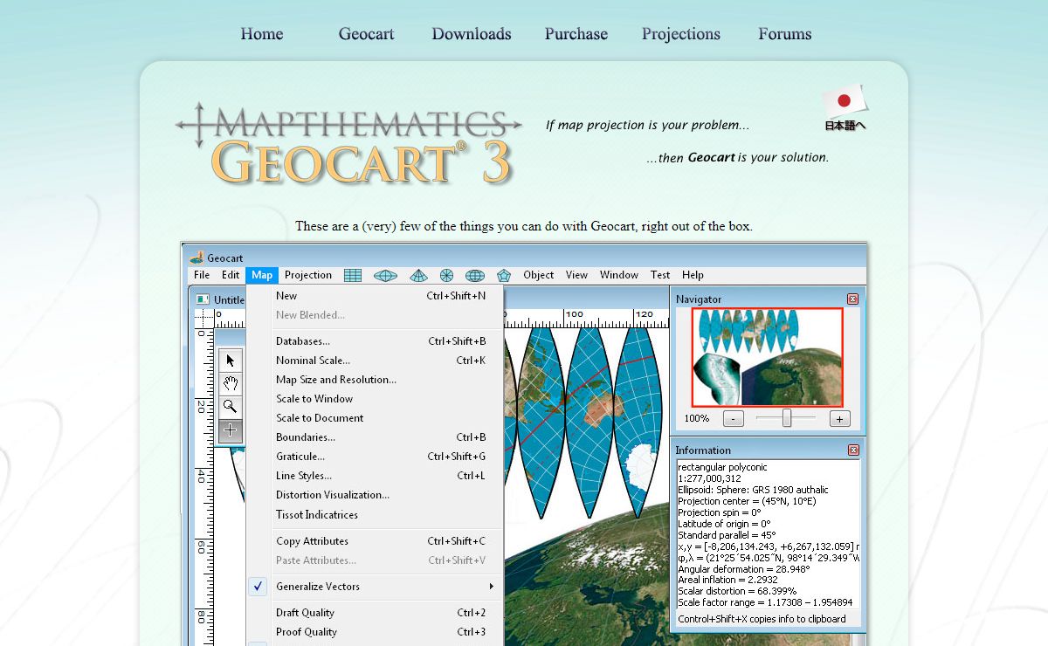Image resolution: width=1048 pixels, height=646 pixels.
Task: Click the Navigator zoom out minus button
Action: tap(734, 419)
